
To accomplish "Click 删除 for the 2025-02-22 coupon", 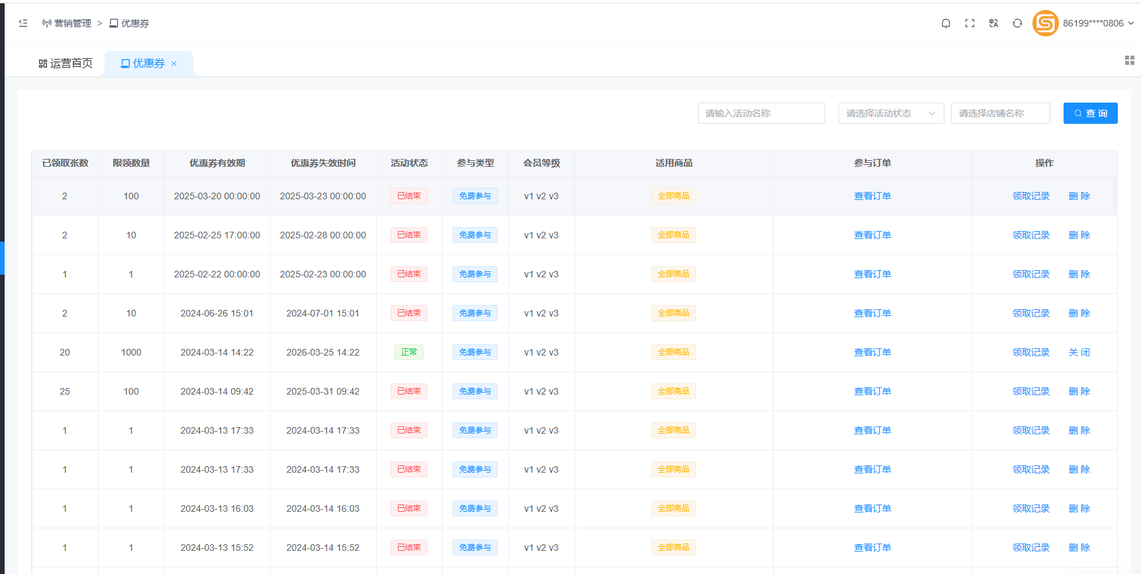I will pyautogui.click(x=1079, y=274).
